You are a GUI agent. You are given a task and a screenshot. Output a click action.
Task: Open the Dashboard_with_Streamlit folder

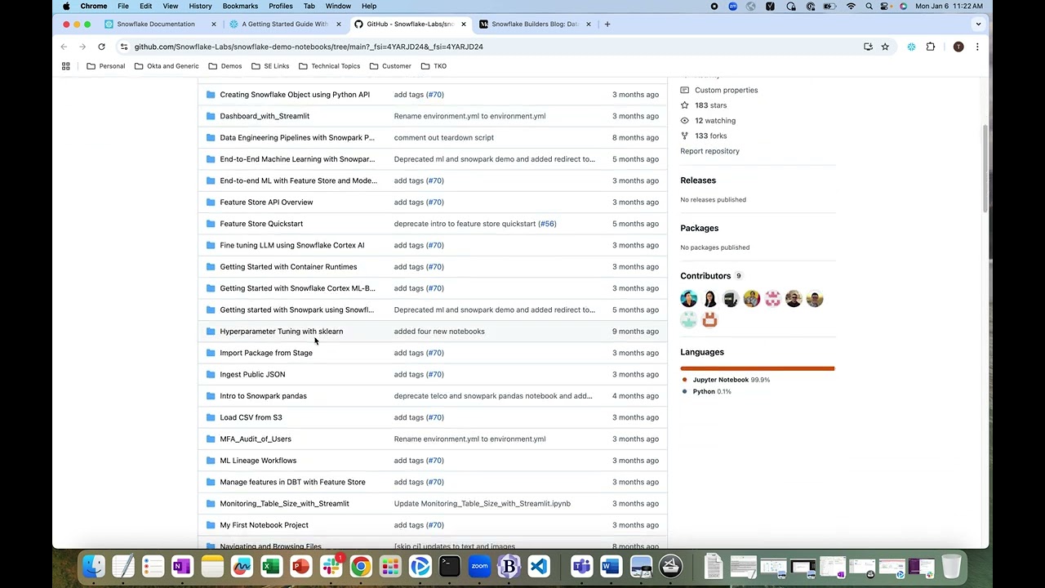(x=265, y=116)
